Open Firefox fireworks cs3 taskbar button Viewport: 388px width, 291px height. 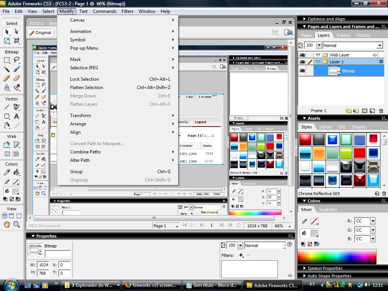click(x=152, y=285)
